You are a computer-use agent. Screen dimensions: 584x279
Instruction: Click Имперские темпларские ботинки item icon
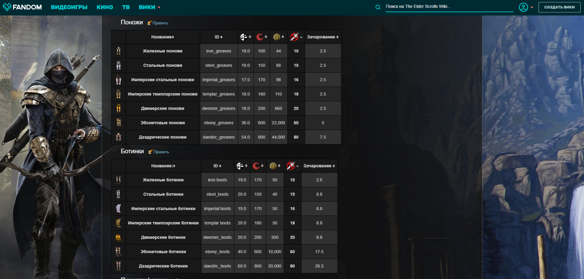119,223
